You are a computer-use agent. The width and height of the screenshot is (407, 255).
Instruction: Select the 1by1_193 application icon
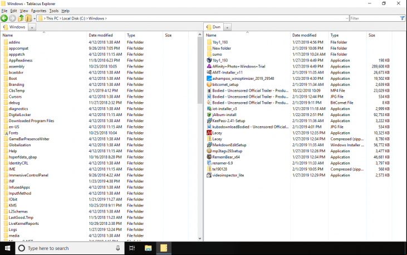point(209,60)
